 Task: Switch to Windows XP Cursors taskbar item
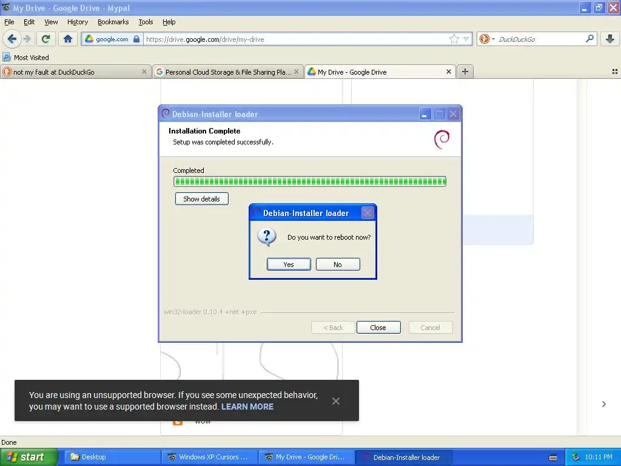click(x=209, y=457)
